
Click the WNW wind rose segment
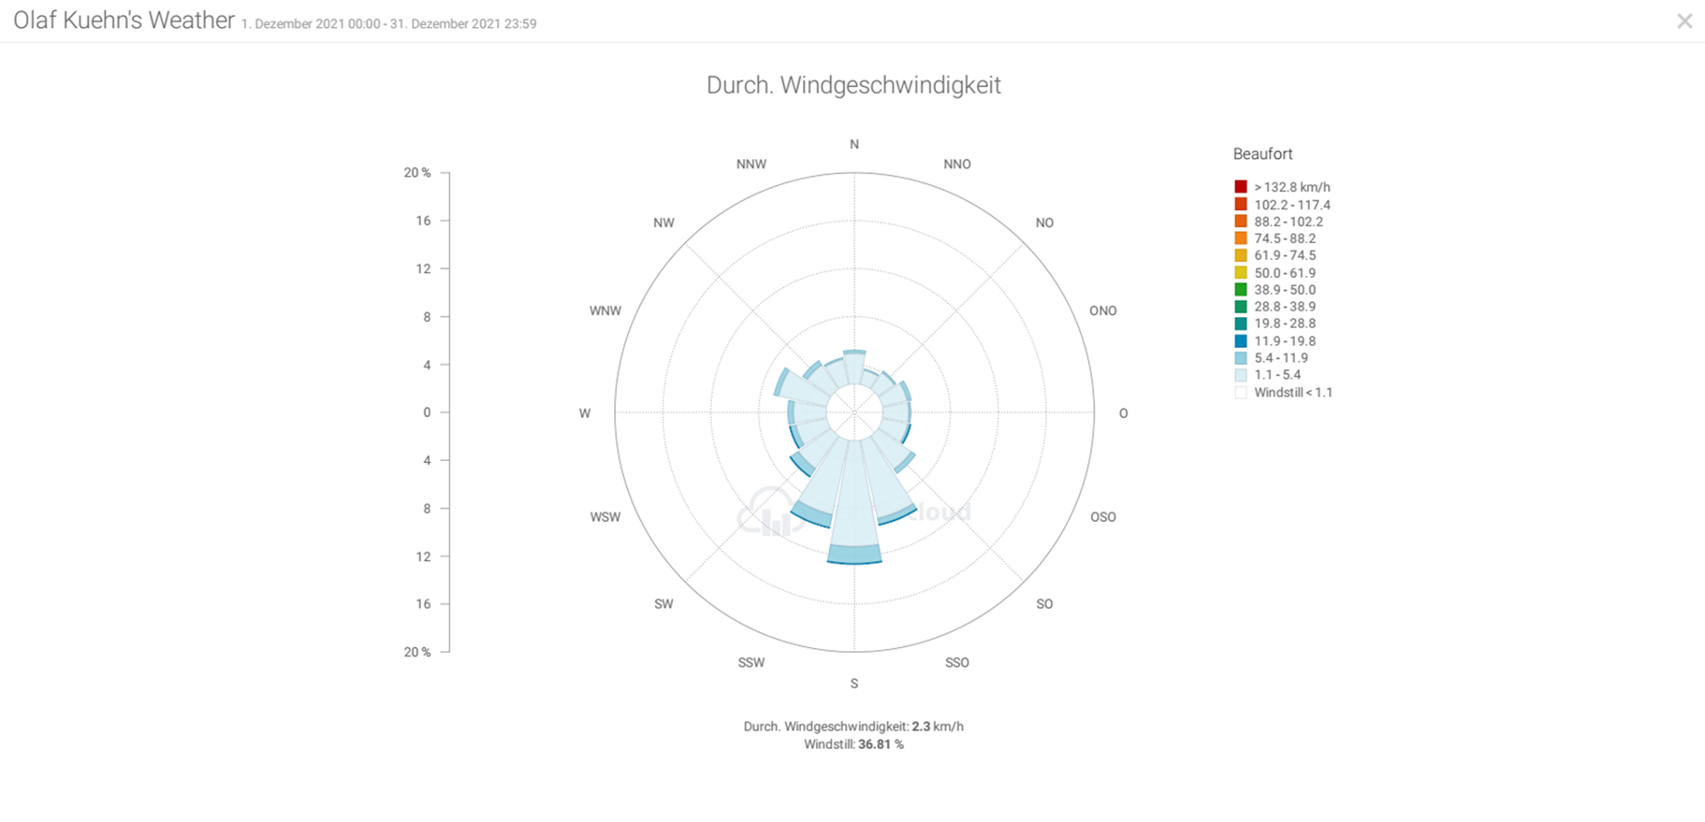(805, 388)
